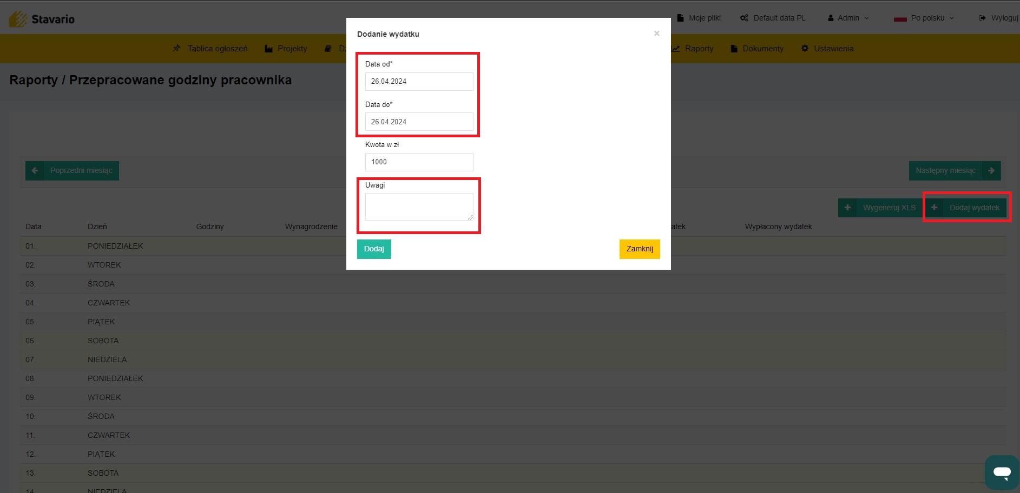Viewport: 1020px width, 493px height.
Task: Click the left arrow icon on Poprzedni miesiąc
Action: point(35,171)
